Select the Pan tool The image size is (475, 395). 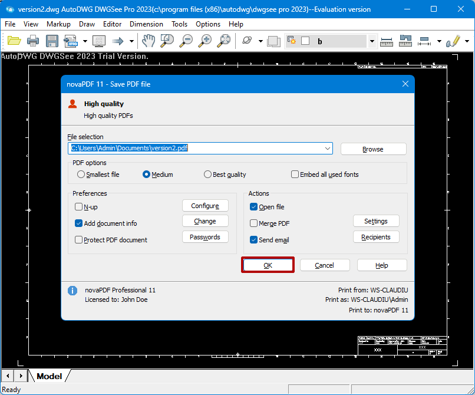click(x=148, y=41)
